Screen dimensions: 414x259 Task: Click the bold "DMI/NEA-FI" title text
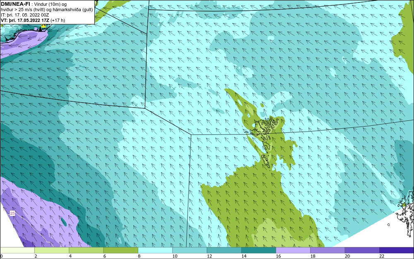(x=16, y=4)
